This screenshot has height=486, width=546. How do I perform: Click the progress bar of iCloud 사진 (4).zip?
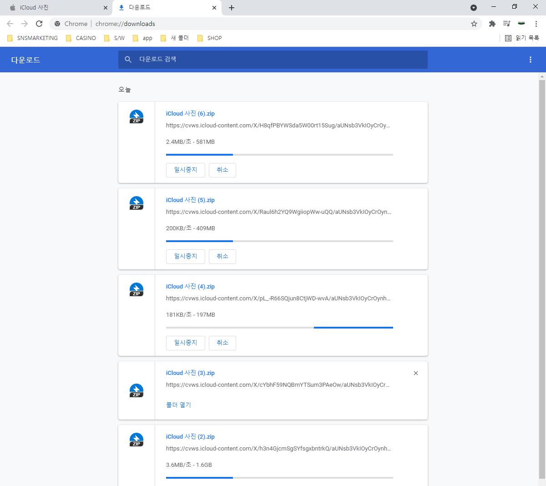point(279,328)
